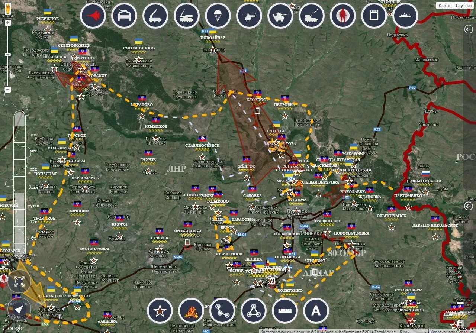Click the fullscreen expand icon
This screenshot has height=333, width=476.
point(19,281)
